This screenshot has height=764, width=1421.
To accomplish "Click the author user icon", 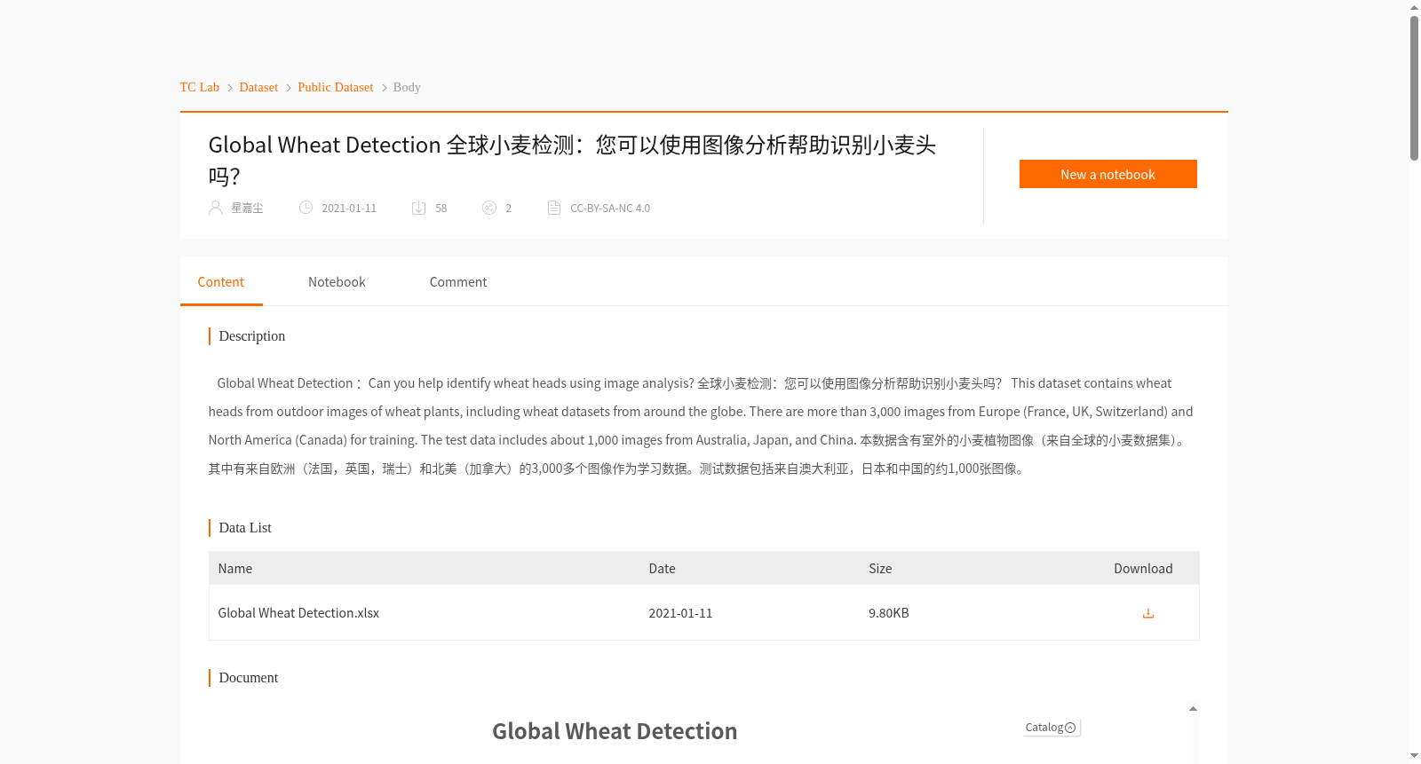I will (215, 208).
